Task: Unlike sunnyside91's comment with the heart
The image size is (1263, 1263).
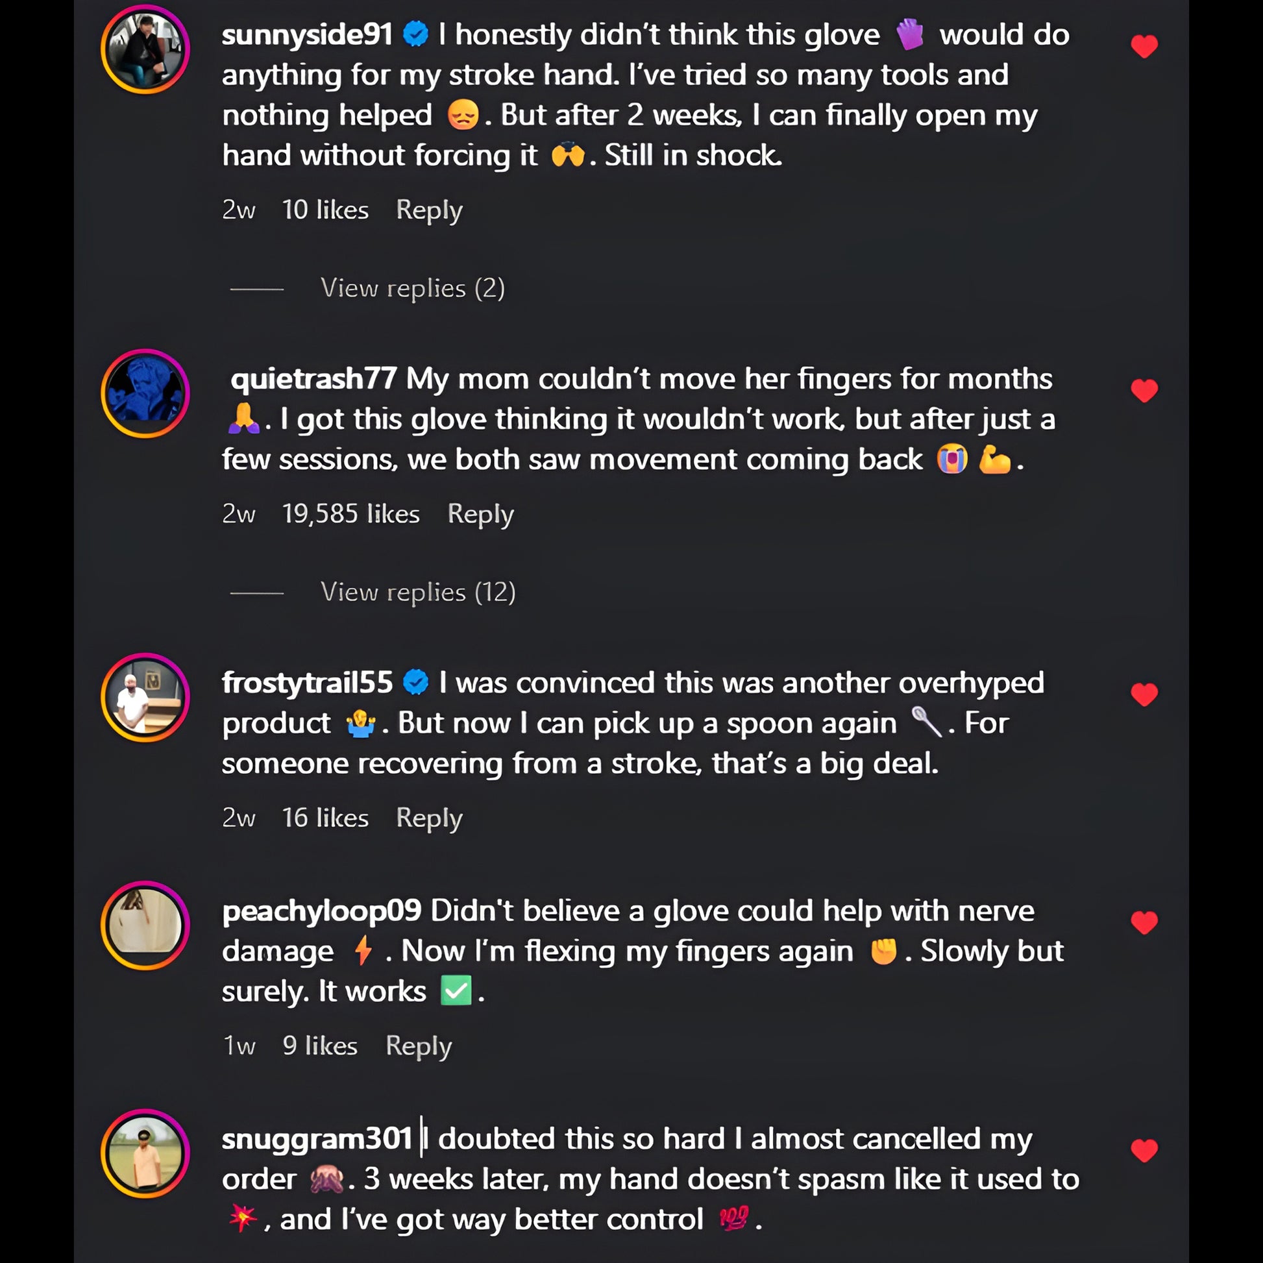Action: pyautogui.click(x=1144, y=47)
